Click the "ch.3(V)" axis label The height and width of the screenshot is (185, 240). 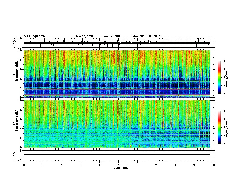(15, 155)
